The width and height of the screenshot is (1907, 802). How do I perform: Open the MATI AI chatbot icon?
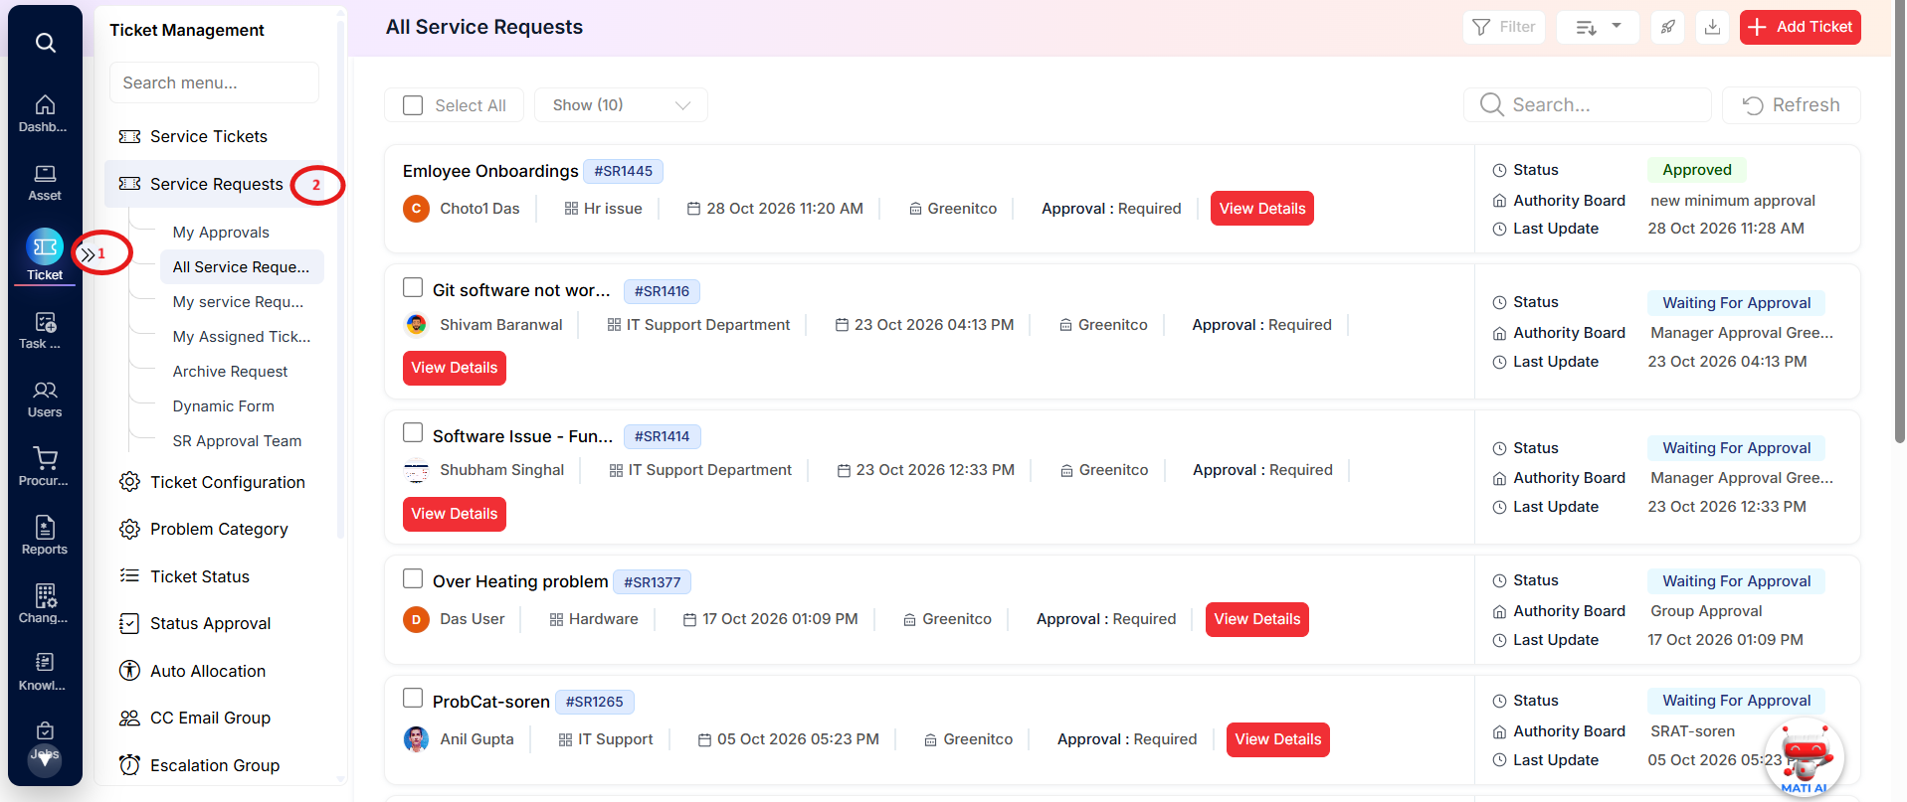[x=1805, y=757]
